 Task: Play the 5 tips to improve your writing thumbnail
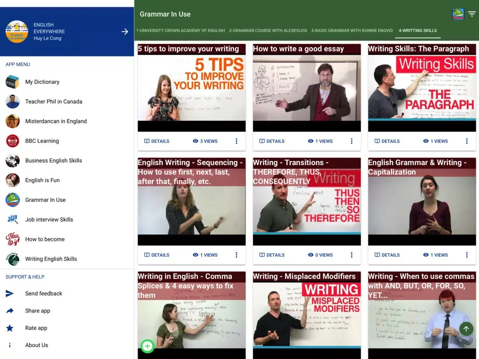(191, 88)
